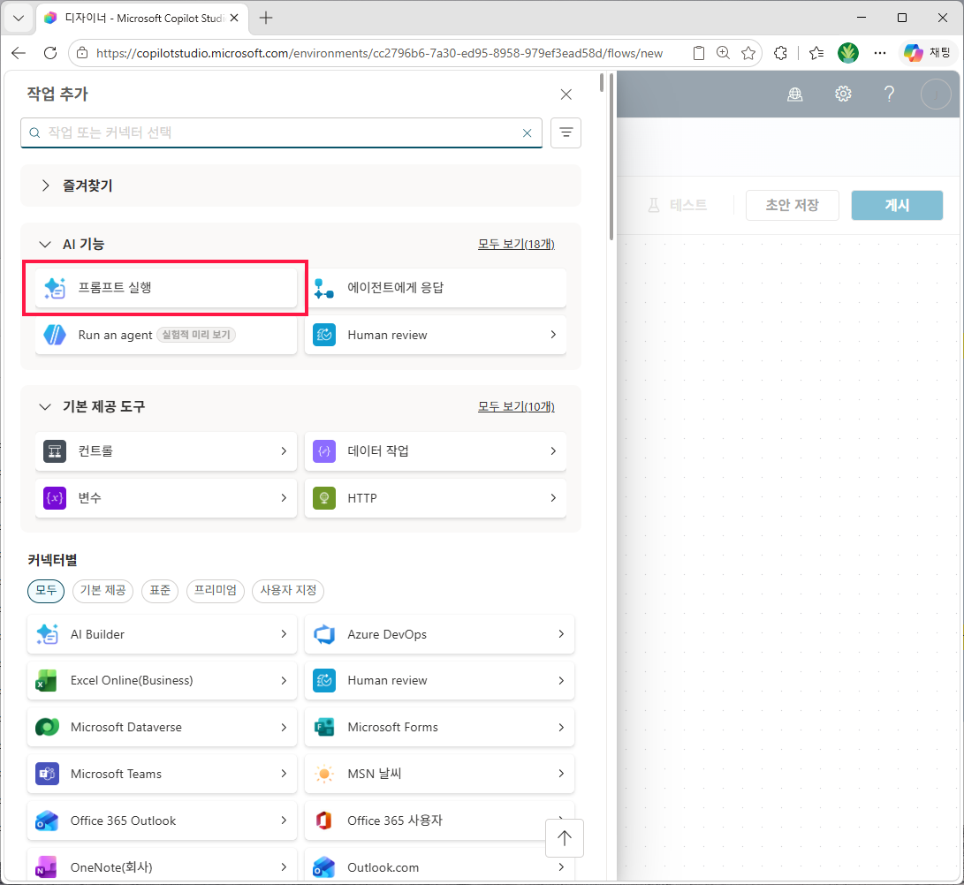Open browser zoom control icon
This screenshot has height=885, width=964.
(x=723, y=53)
